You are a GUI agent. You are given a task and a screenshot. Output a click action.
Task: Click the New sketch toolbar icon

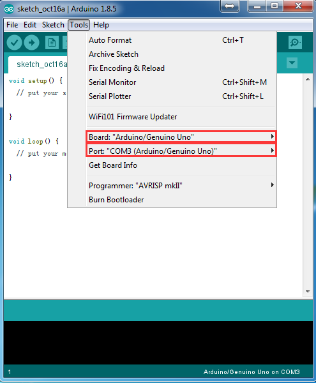point(52,43)
